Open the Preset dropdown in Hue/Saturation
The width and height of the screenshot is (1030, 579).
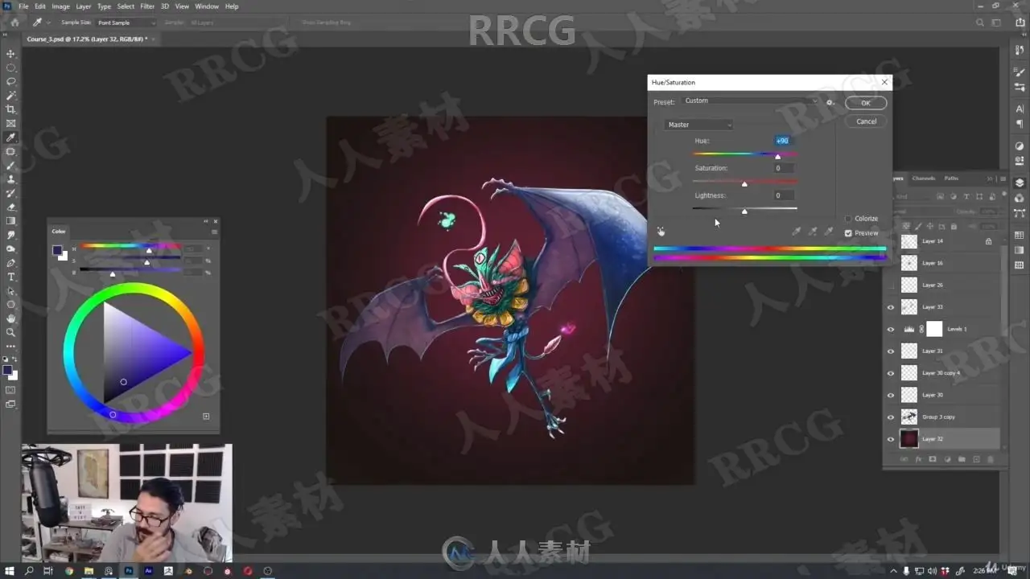click(x=750, y=101)
